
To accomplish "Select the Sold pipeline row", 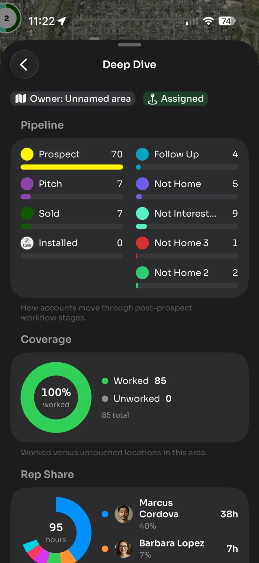I will 72,217.
